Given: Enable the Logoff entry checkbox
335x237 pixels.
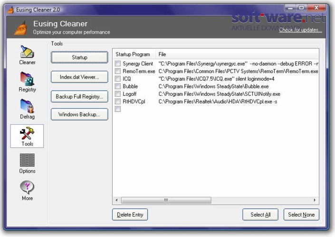Looking at the screenshot, I should [118, 94].
